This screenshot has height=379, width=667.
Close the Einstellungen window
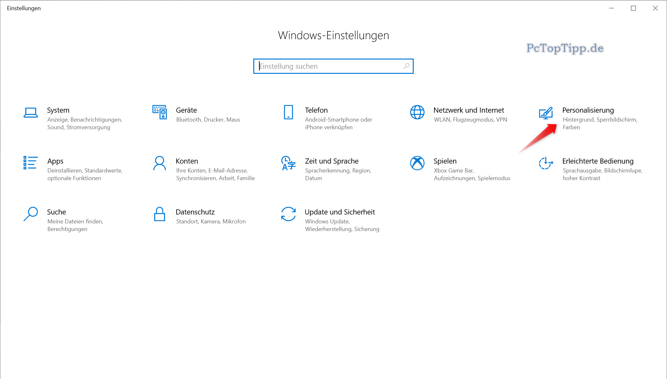click(655, 8)
